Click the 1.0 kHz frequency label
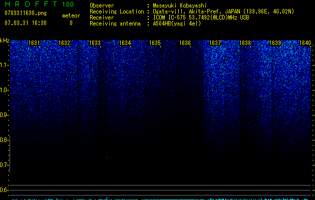Image resolution: width=315 pixels, height=200 pixels. click(4, 90)
